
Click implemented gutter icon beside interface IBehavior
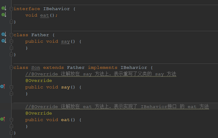tap(4, 8)
